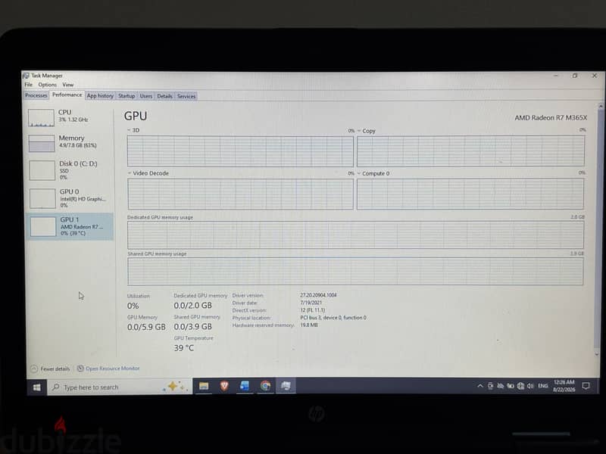Click the 39 °C GPU temperature value
Image resolution: width=606 pixels, height=454 pixels.
pos(184,348)
